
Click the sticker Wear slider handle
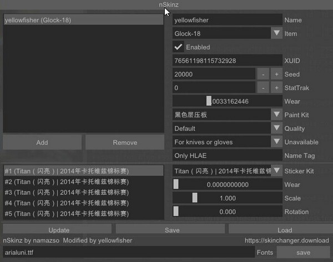coord(176,184)
